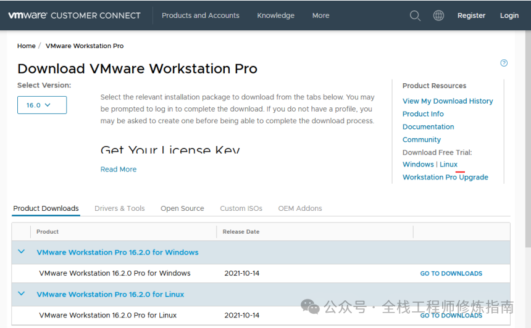Switch to the Drivers & Tools tab
The height and width of the screenshot is (328, 531).
click(x=119, y=208)
